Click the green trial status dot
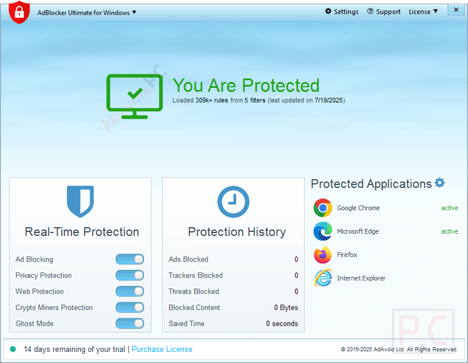Viewport: 468px width, 363px height. coord(13,349)
